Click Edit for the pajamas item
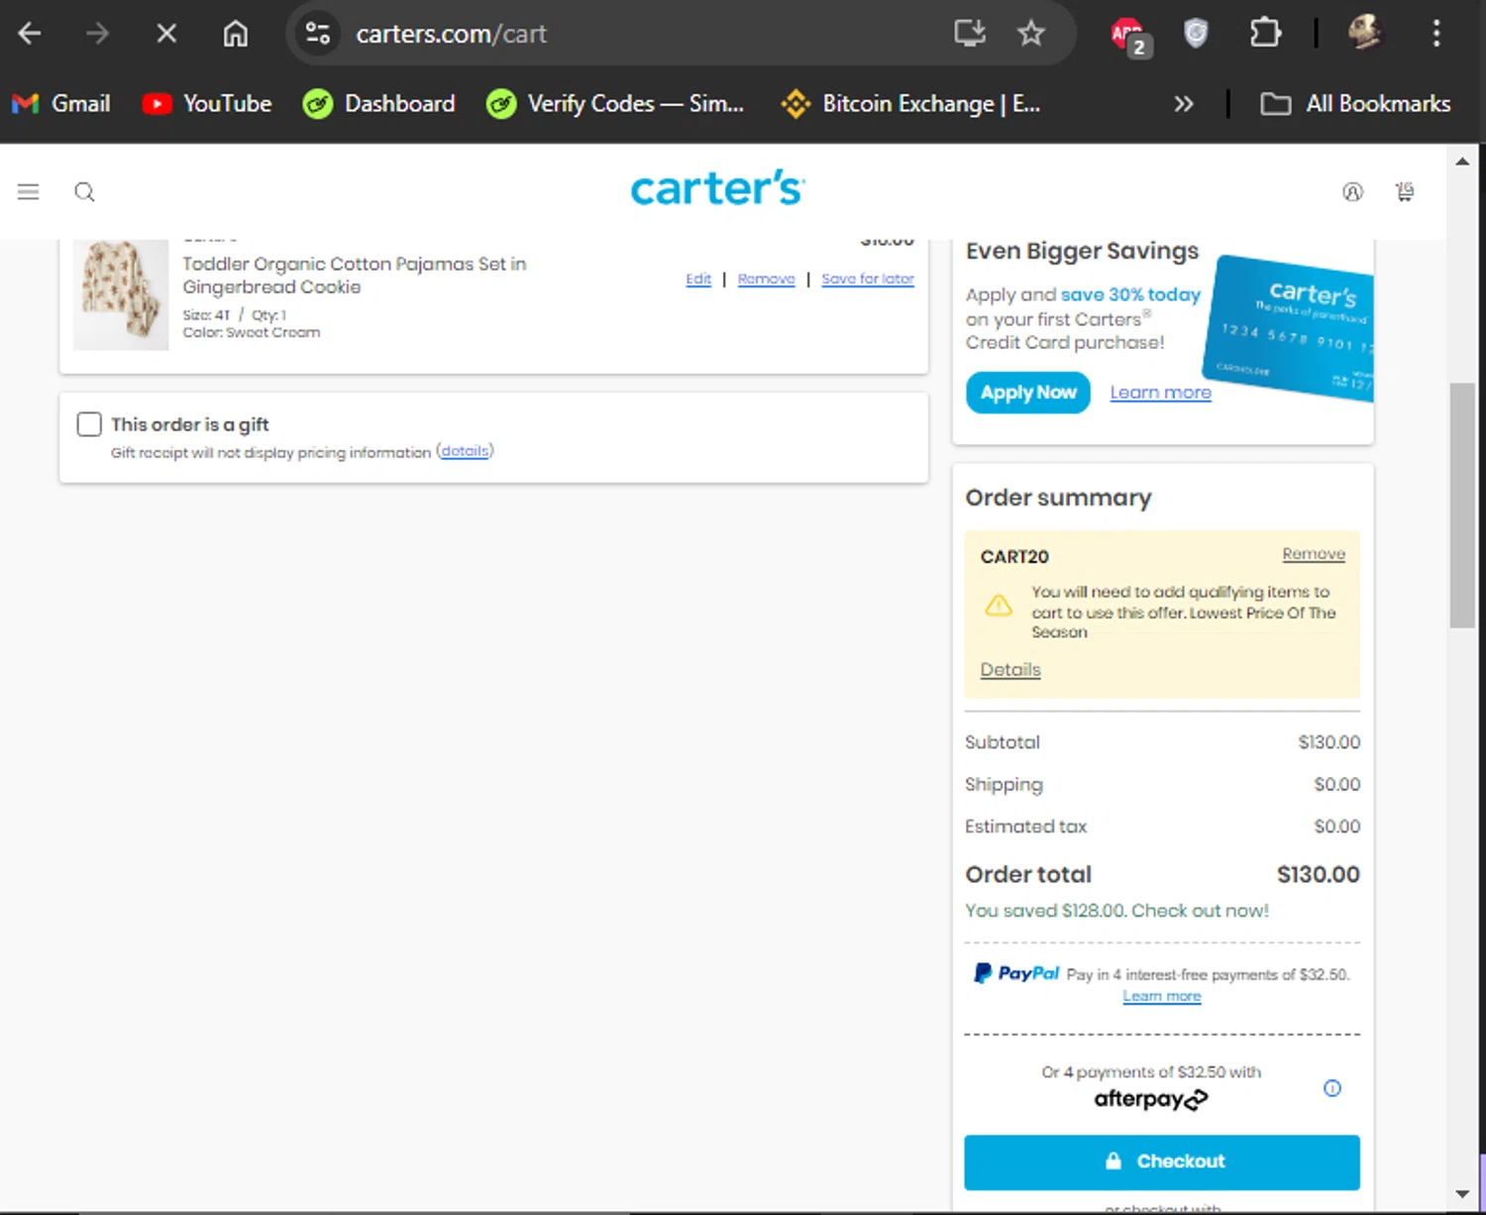1486x1215 pixels. 698,278
